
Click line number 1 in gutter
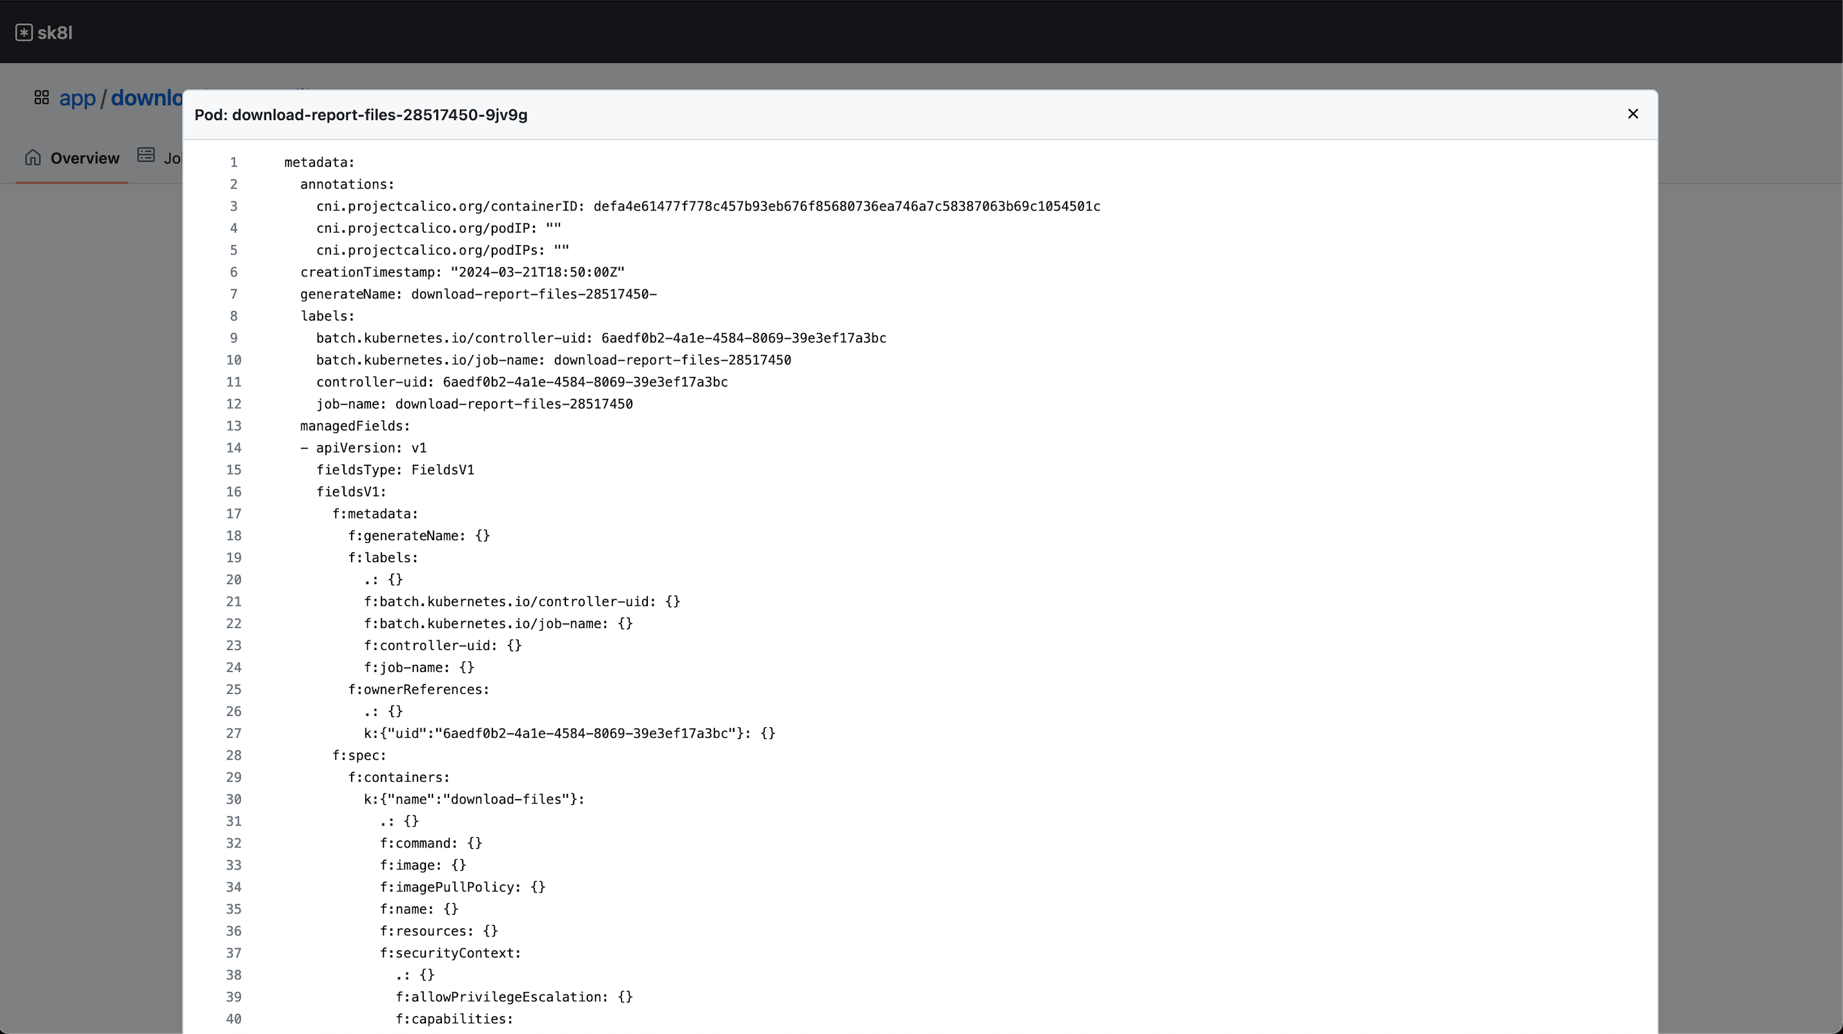click(x=233, y=163)
